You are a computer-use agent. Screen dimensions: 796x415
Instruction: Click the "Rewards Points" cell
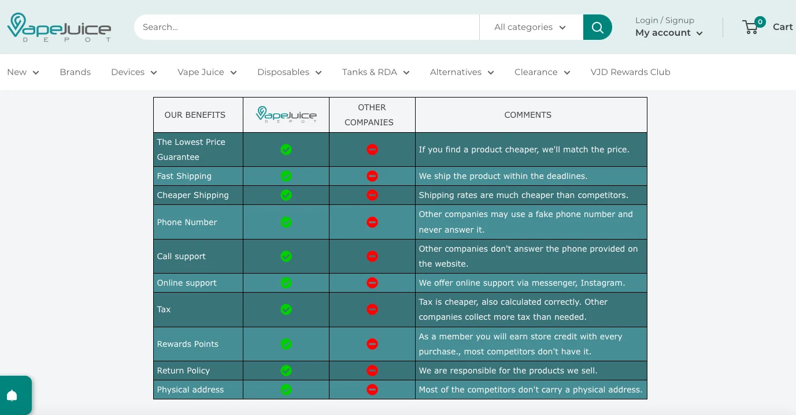(x=198, y=344)
